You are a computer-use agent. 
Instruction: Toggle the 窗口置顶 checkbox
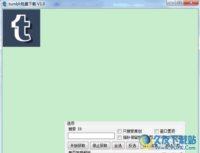click(x=156, y=131)
